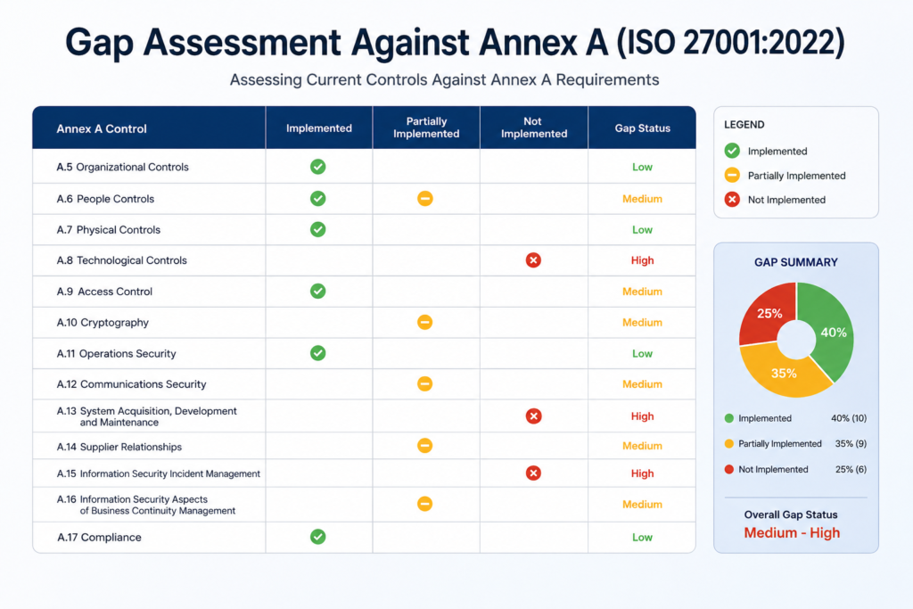
Task: Click the A.11 Operations Security row label
Action: pos(116,353)
